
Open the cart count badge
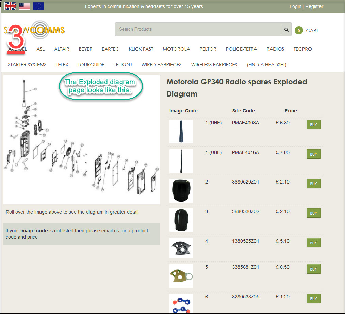point(299,31)
